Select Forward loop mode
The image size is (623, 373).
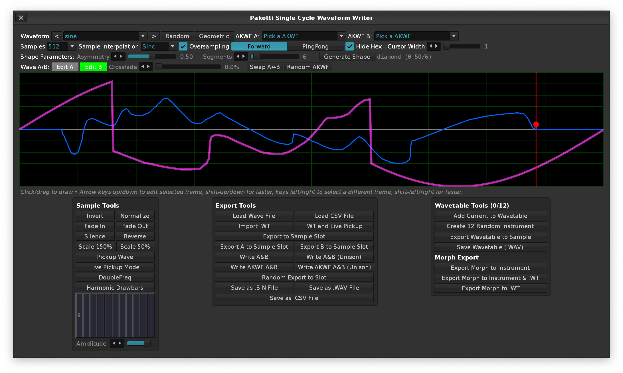tap(259, 46)
